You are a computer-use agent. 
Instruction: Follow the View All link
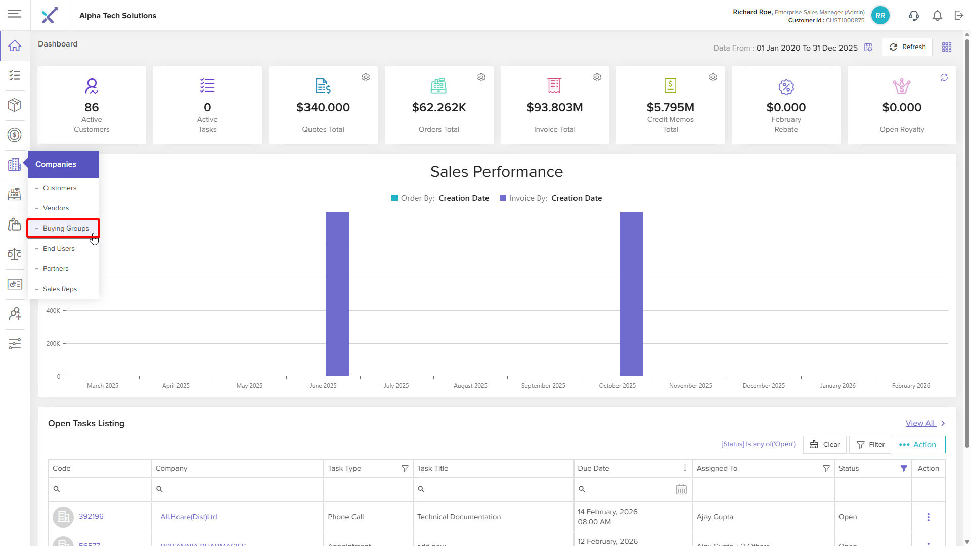tap(920, 423)
